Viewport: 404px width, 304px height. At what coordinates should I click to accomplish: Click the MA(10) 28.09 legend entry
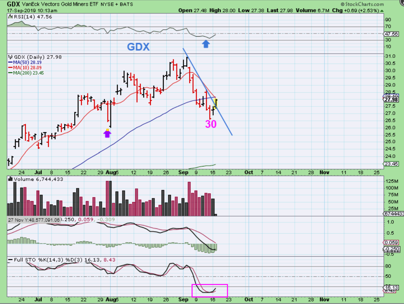point(27,68)
